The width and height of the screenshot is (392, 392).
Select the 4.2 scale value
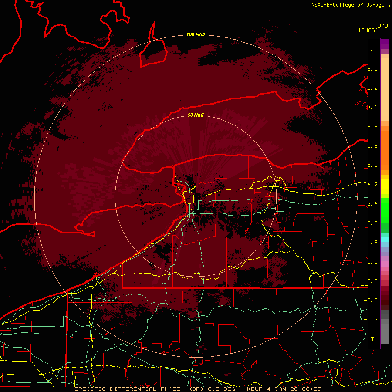(372, 185)
